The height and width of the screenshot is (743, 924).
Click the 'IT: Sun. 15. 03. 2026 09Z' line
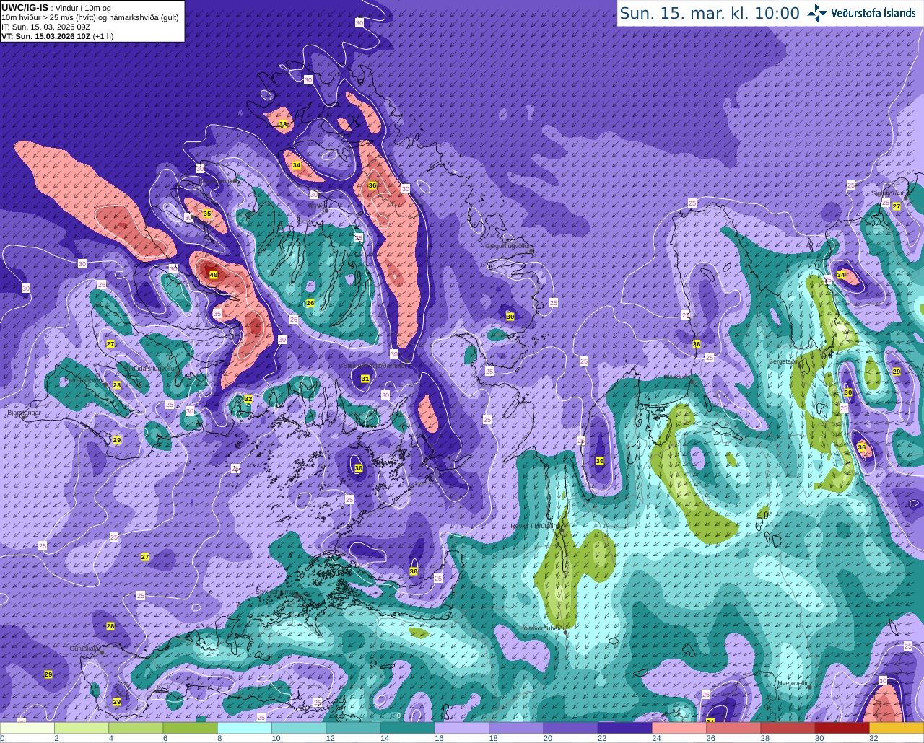click(45, 26)
